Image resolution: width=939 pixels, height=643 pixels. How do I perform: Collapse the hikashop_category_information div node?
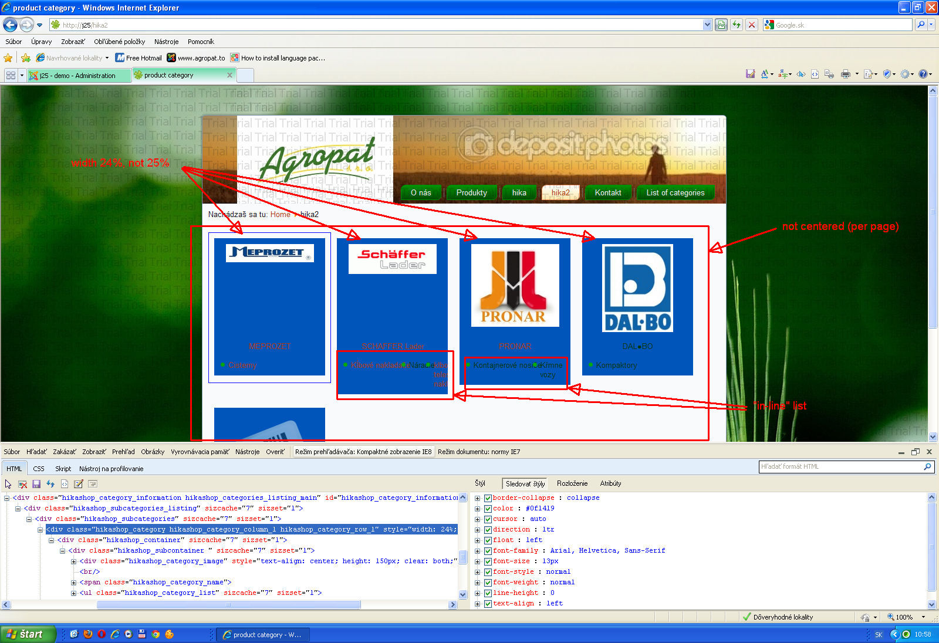(x=7, y=498)
